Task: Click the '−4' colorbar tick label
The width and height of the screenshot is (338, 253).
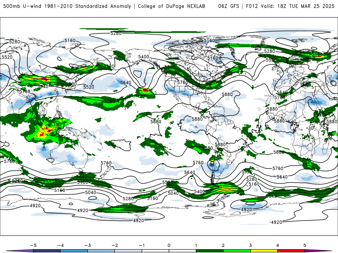Action: [60, 245]
